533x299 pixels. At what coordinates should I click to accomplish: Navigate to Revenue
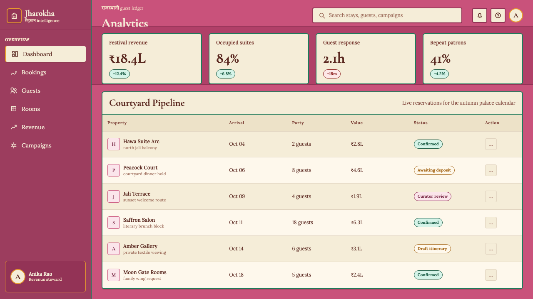pos(45,127)
